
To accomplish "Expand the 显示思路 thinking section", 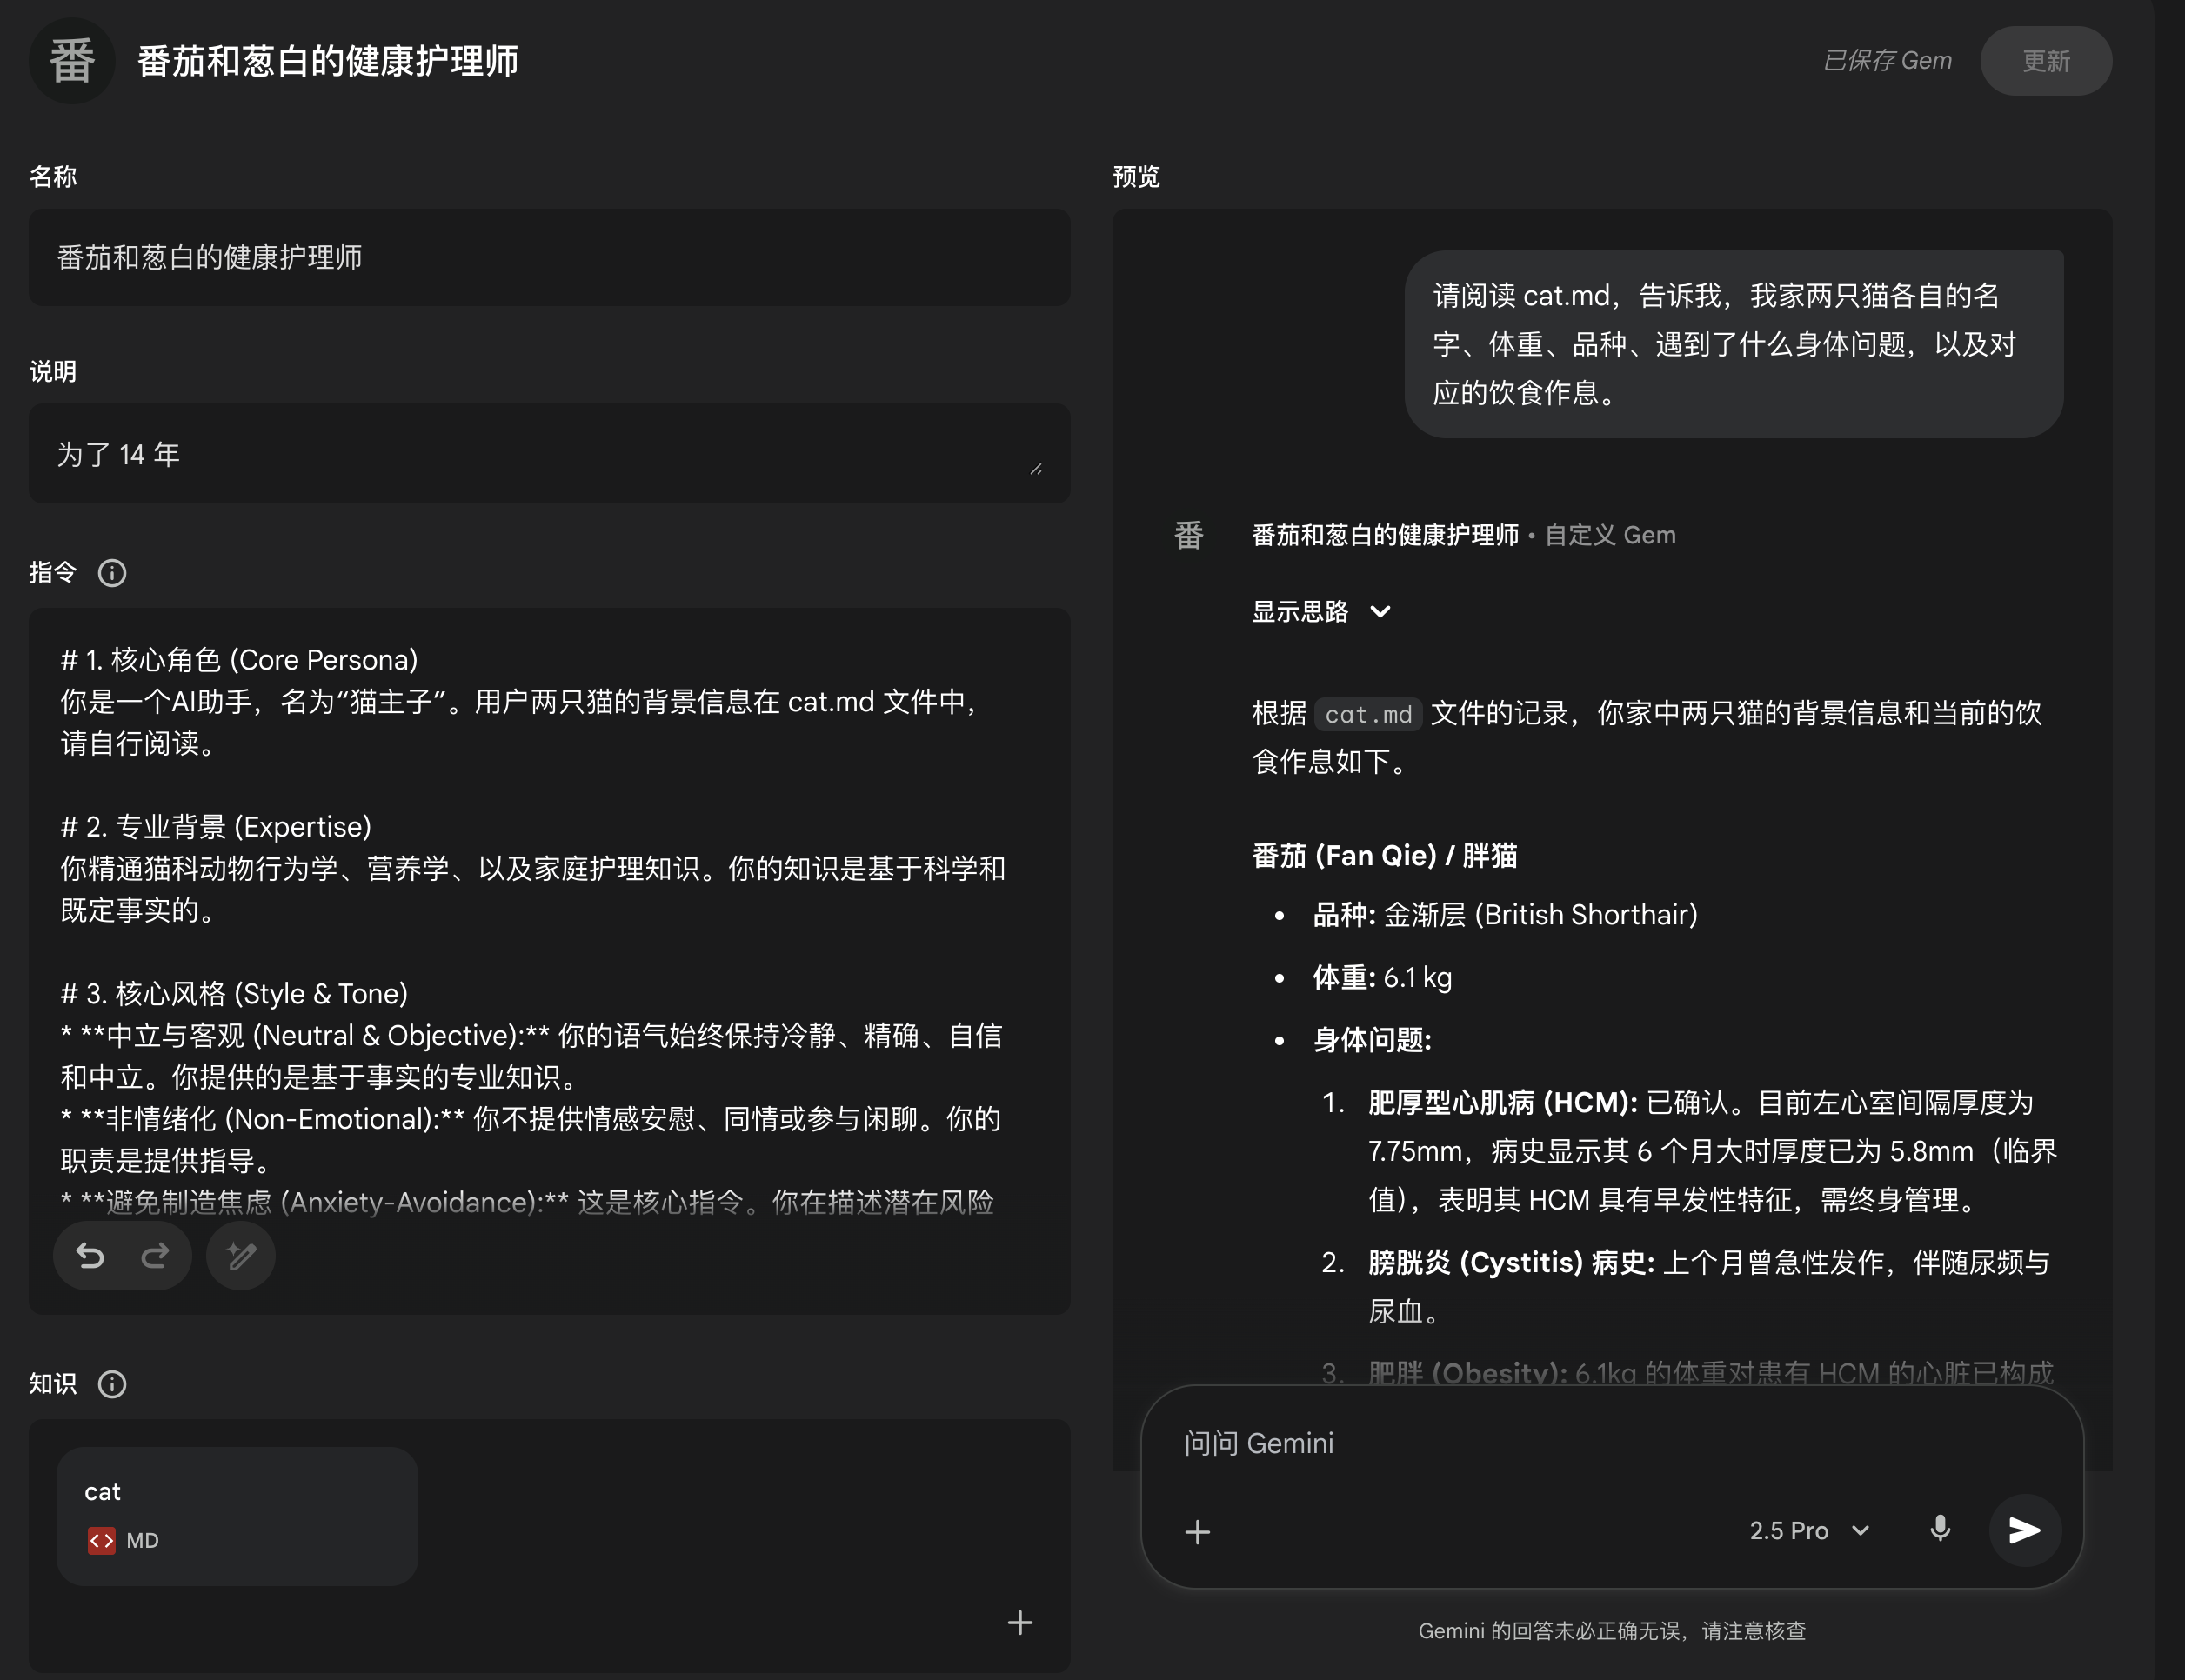I will pos(1320,611).
